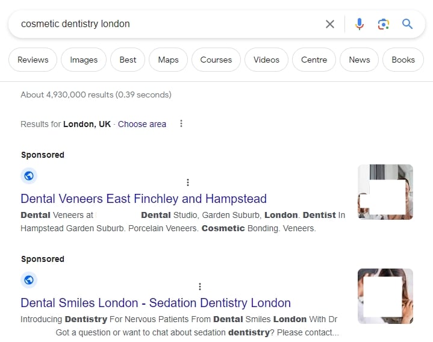Select the Best filter chip
Screen dimensions: 433x342
pyautogui.click(x=128, y=60)
